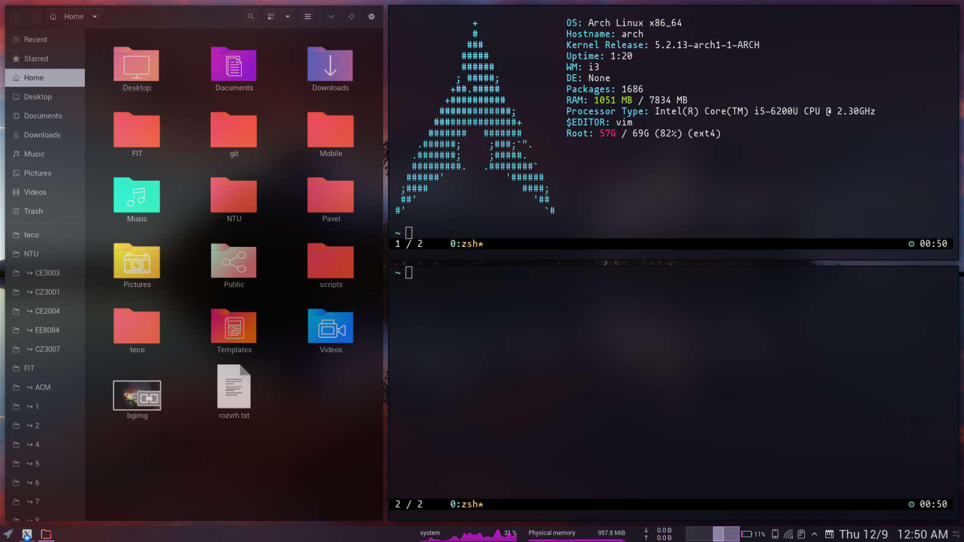Select the Home sidebar item
This screenshot has height=542, width=964.
[34, 77]
